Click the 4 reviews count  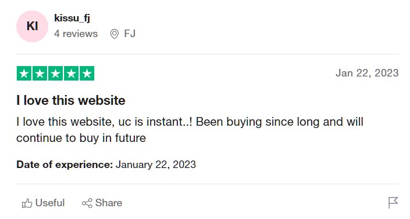[76, 34]
